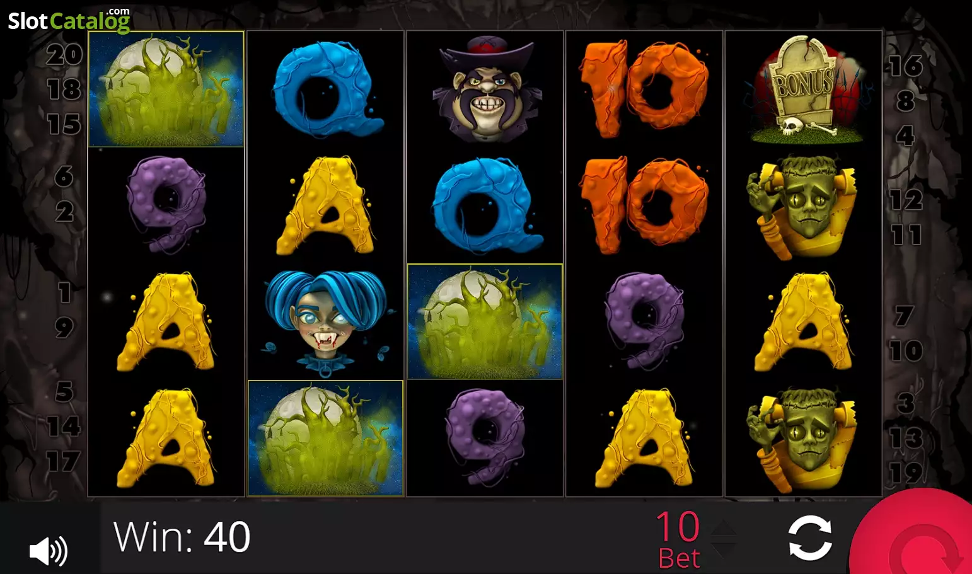Viewport: 972px width, 574px height.
Task: Open the SlotCatalog.com logo link
Action: (69, 20)
